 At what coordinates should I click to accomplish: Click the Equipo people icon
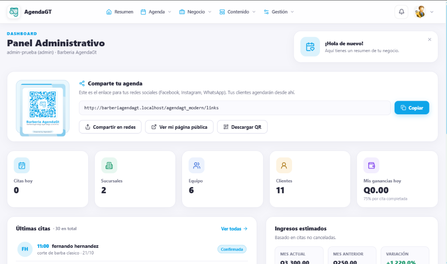[197, 165]
